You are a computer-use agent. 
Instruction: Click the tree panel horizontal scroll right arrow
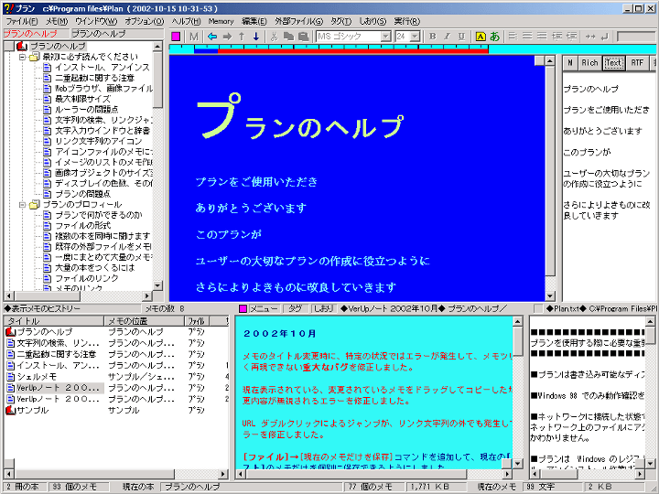146,295
